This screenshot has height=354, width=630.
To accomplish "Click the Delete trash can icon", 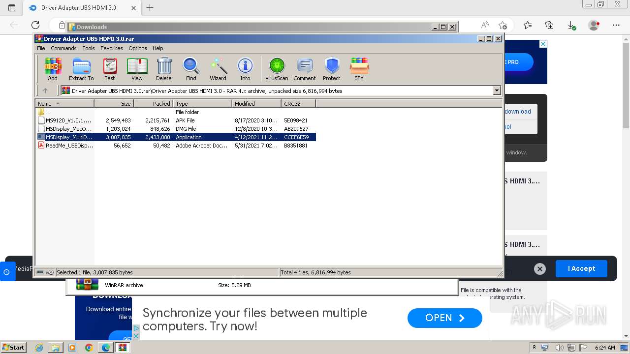I will pyautogui.click(x=164, y=69).
